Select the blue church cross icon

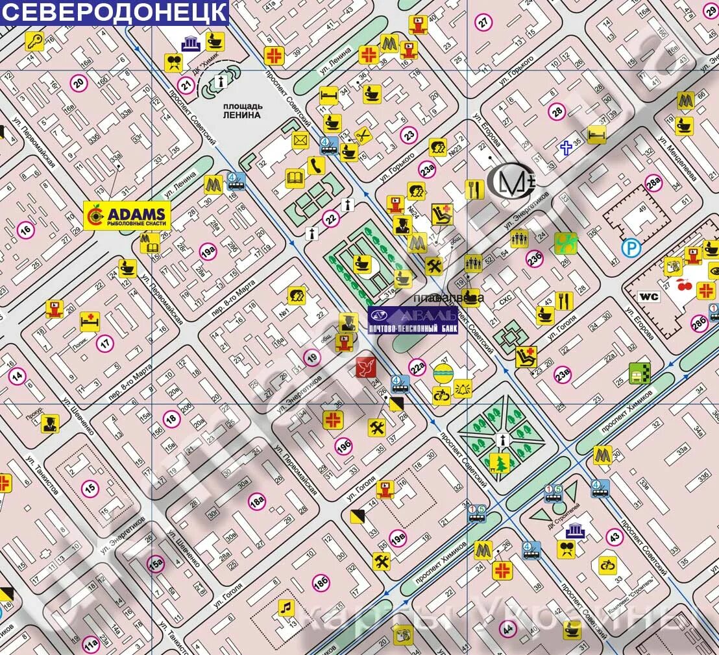click(567, 148)
